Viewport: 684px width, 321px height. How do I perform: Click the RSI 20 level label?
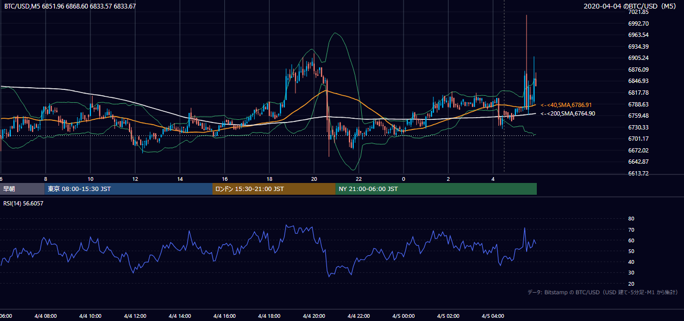point(631,284)
